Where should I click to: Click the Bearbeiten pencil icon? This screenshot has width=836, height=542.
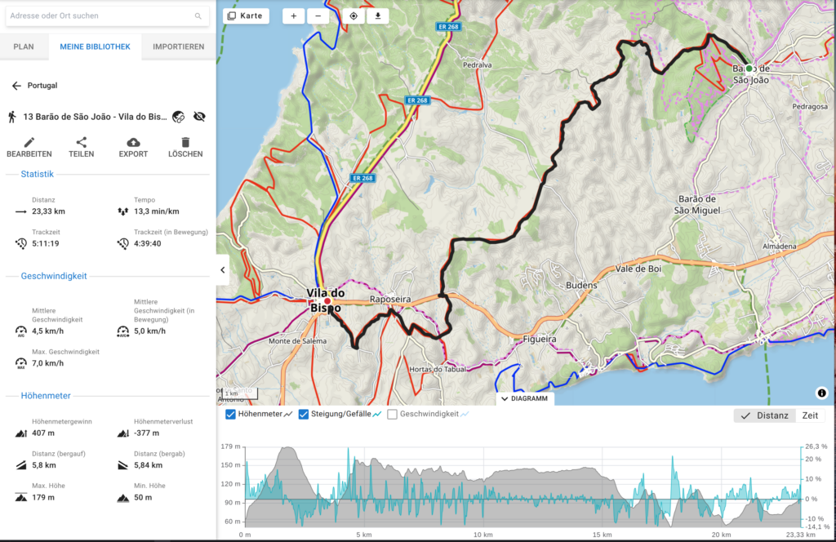[x=29, y=143]
